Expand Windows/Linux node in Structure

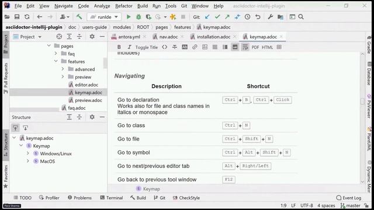28,153
